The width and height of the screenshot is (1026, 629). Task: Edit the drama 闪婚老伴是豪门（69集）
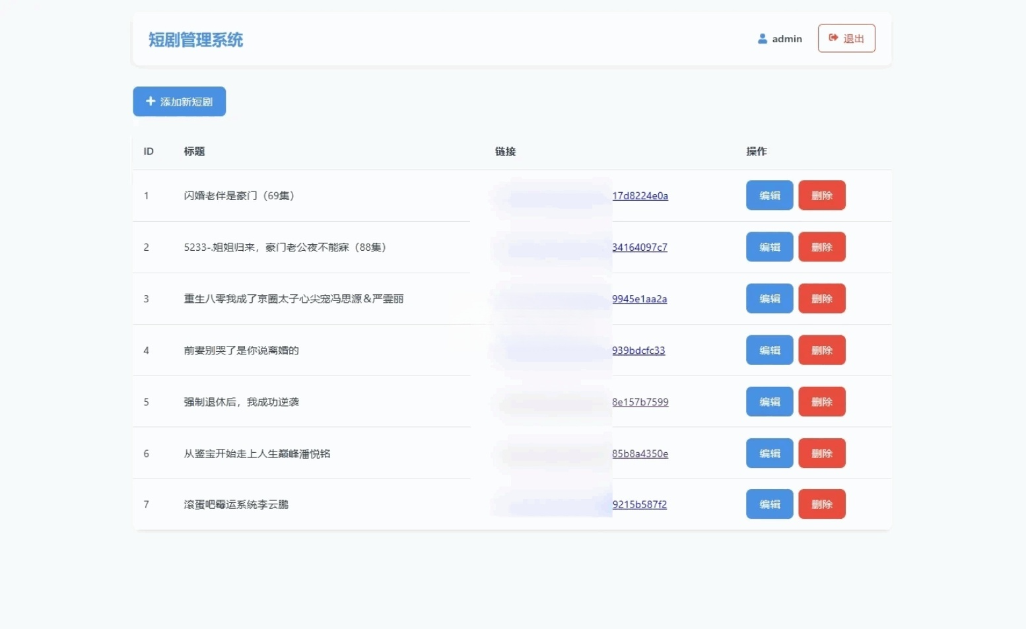point(769,195)
